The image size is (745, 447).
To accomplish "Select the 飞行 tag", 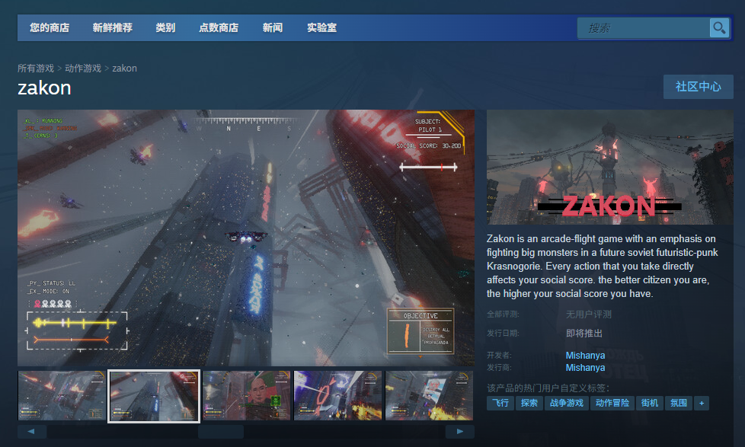I will pyautogui.click(x=500, y=404).
